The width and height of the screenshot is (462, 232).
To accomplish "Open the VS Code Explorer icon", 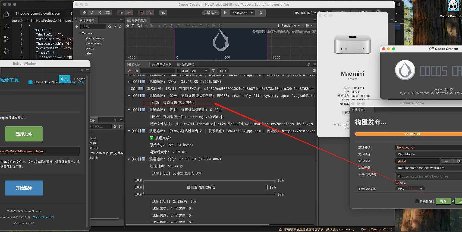I will 6,15.
